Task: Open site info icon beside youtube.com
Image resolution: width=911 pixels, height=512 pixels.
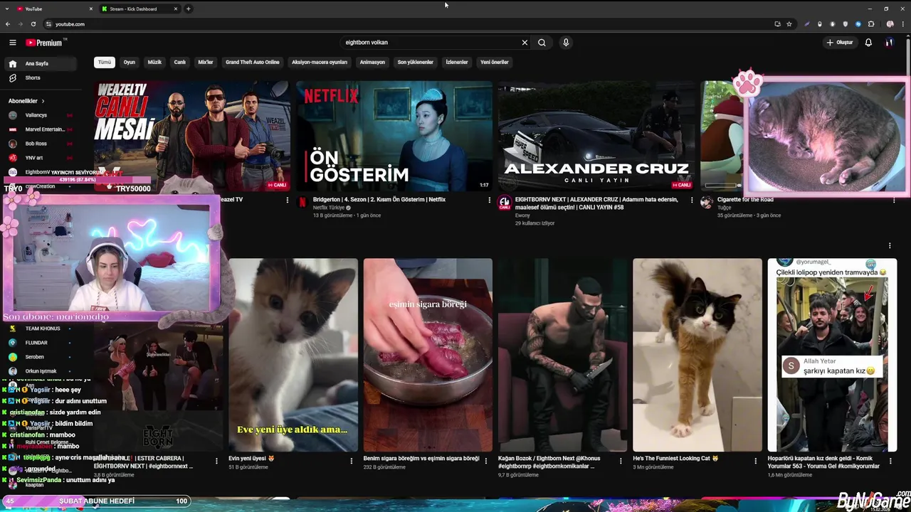Action: [48, 24]
